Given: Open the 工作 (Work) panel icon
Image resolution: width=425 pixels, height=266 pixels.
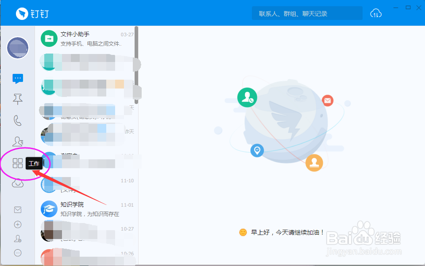Looking at the screenshot, I should pyautogui.click(x=18, y=163).
